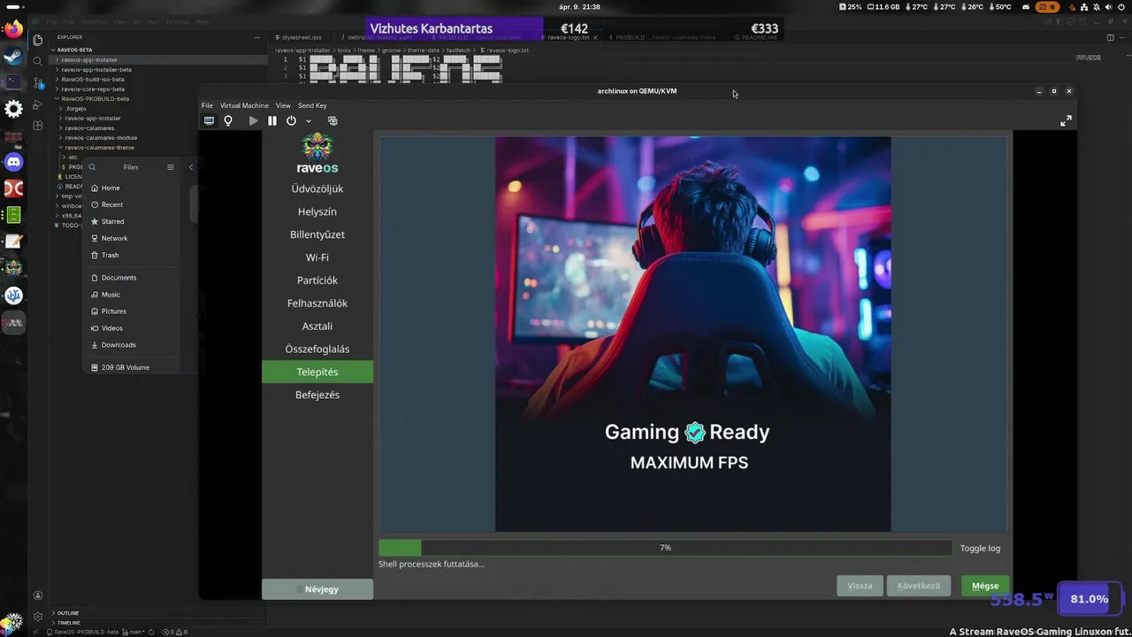Open VS Code Extensions view
1132x637 pixels.
pos(38,126)
